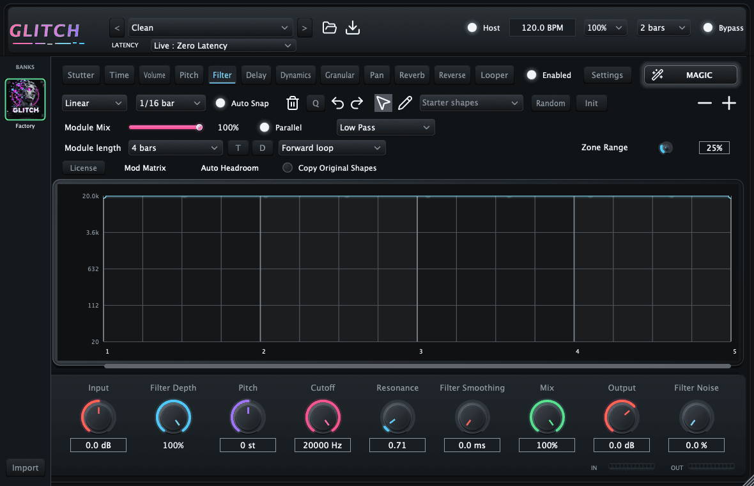
Task: Open the Latency mode dropdown
Action: coord(223,45)
